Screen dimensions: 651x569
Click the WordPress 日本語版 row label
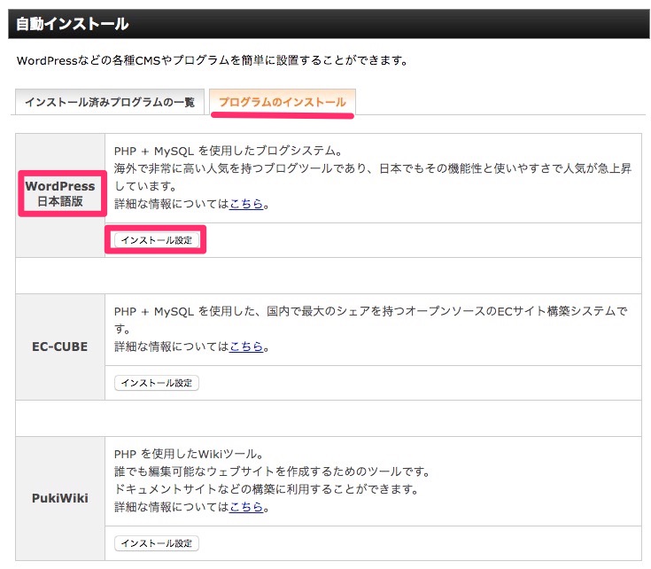coord(60,193)
